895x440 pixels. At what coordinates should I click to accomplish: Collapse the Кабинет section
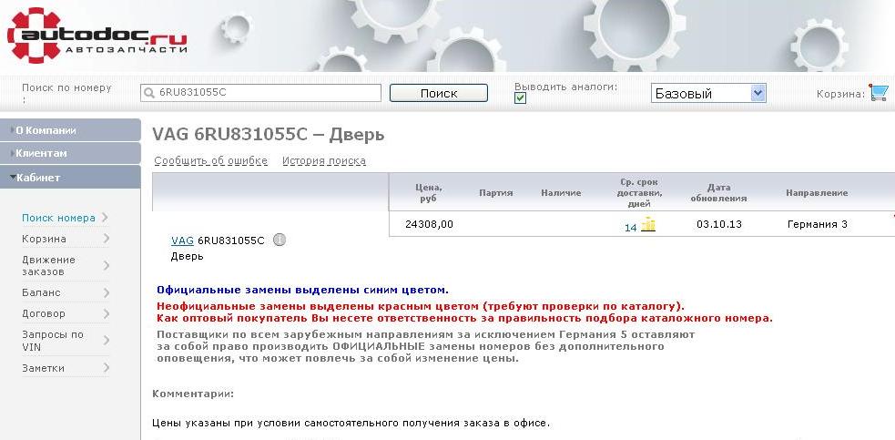(x=70, y=178)
